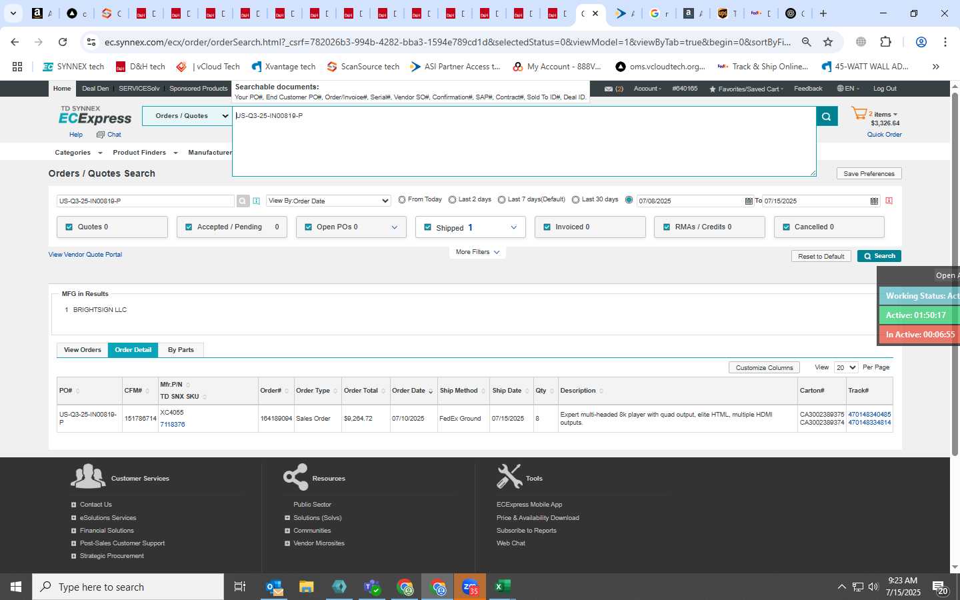Show more bookmarks with the chevron icon
Image resolution: width=960 pixels, height=600 pixels.
click(x=936, y=67)
